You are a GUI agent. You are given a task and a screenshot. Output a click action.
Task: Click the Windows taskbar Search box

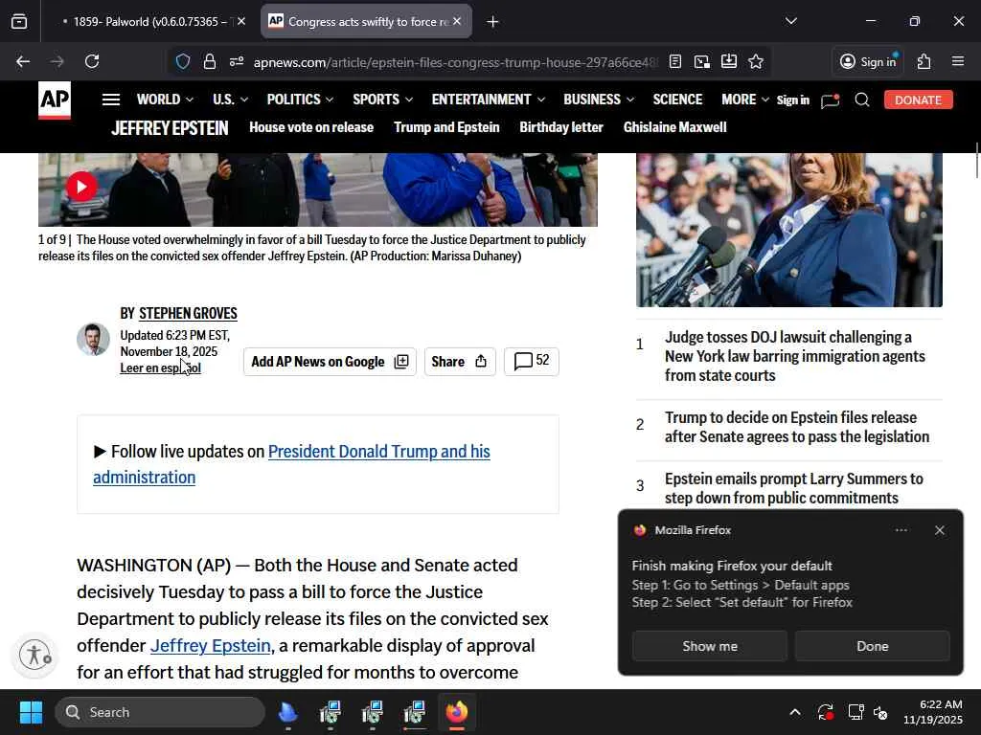pyautogui.click(x=160, y=712)
